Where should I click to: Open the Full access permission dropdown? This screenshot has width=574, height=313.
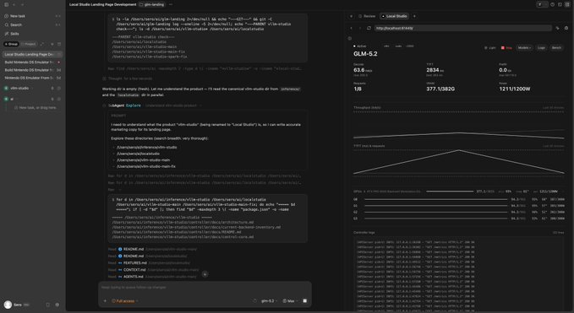124,301
